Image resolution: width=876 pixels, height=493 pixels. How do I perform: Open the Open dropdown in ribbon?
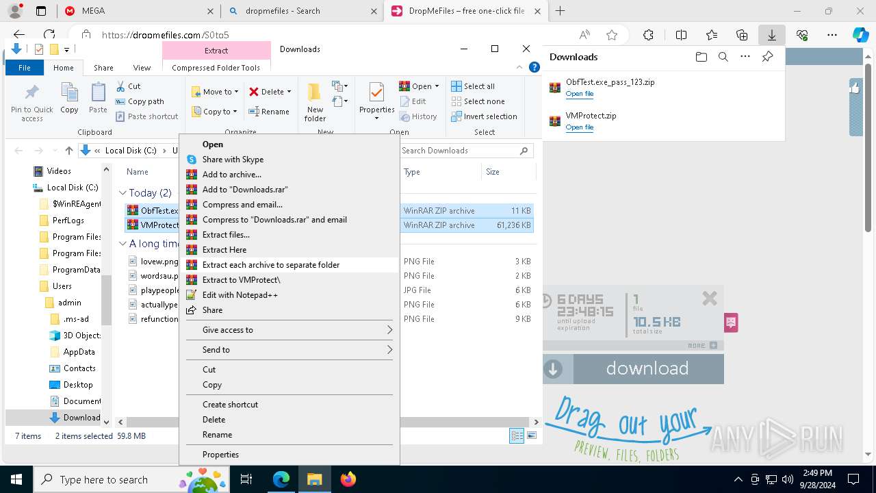pos(420,86)
